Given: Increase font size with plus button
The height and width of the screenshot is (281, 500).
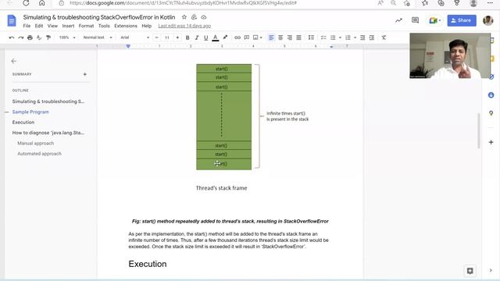Looking at the screenshot, I should point(177,37).
